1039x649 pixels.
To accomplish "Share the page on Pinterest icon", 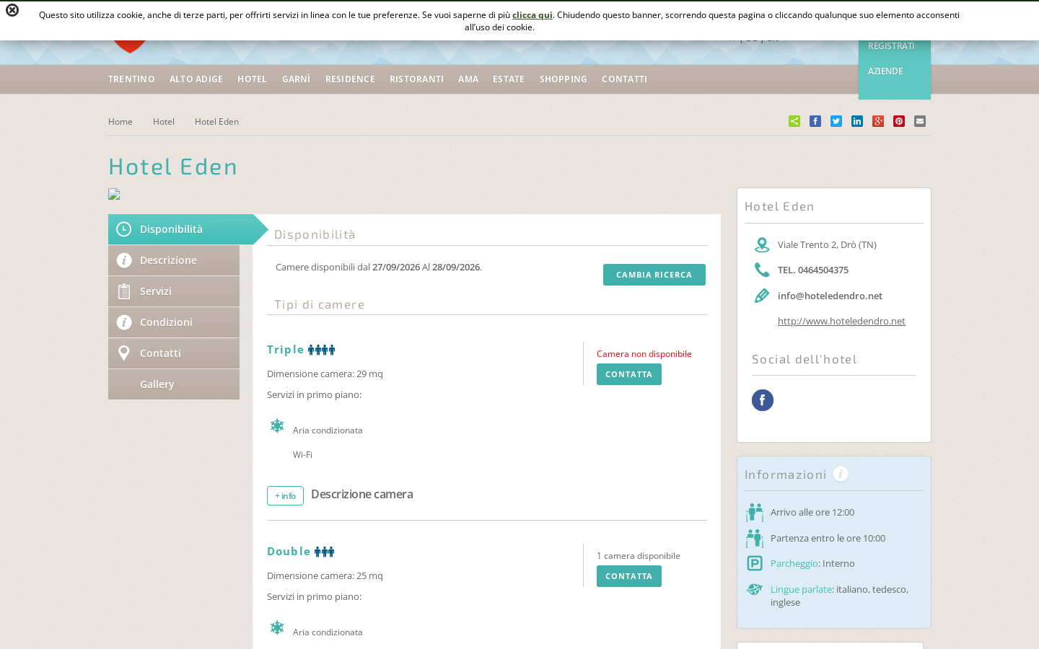I will point(899,121).
